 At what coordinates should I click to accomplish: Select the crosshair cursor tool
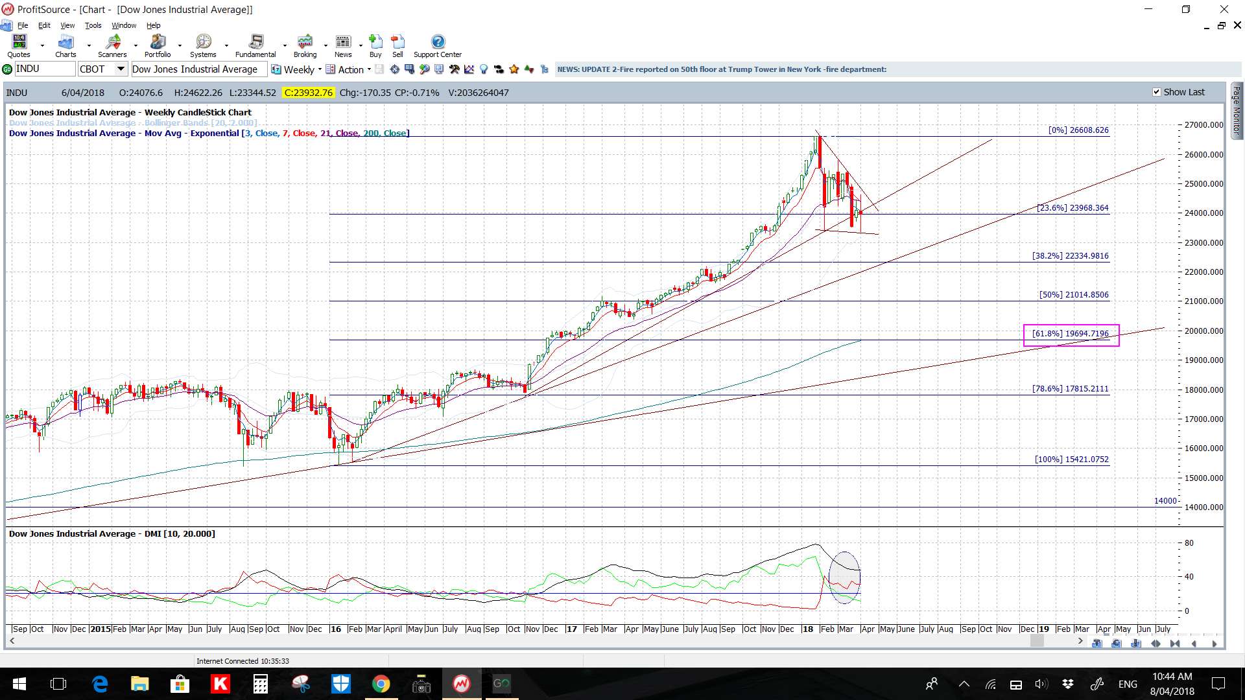tap(394, 69)
